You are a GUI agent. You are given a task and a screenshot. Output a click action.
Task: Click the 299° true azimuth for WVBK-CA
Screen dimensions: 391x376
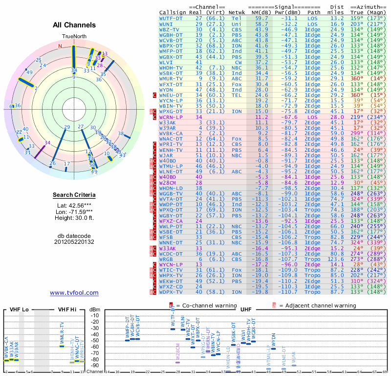(x=357, y=133)
